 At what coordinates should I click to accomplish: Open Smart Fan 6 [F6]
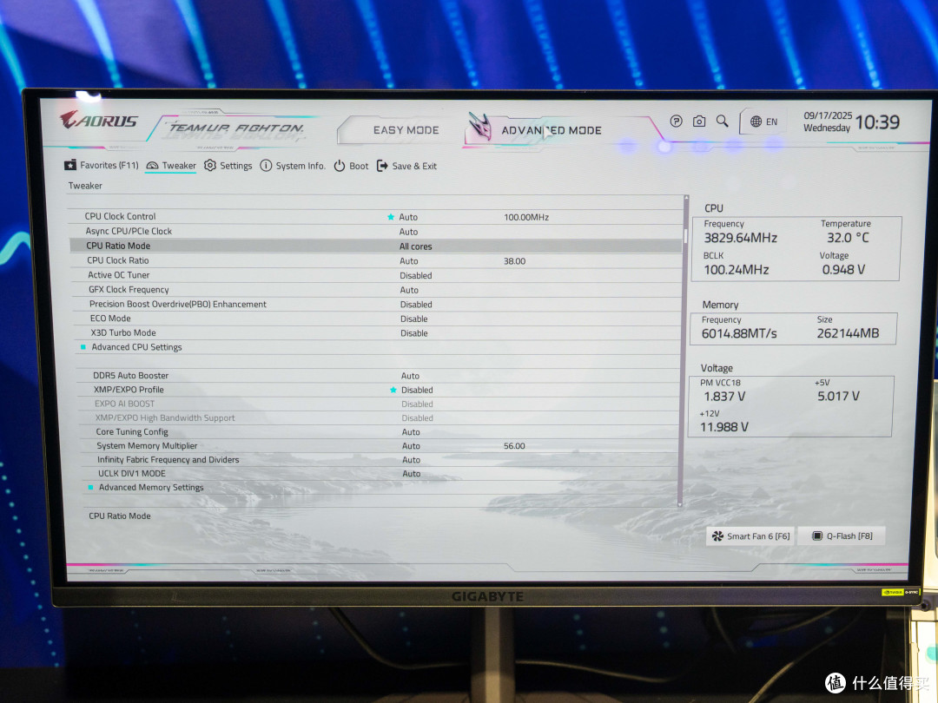point(750,536)
